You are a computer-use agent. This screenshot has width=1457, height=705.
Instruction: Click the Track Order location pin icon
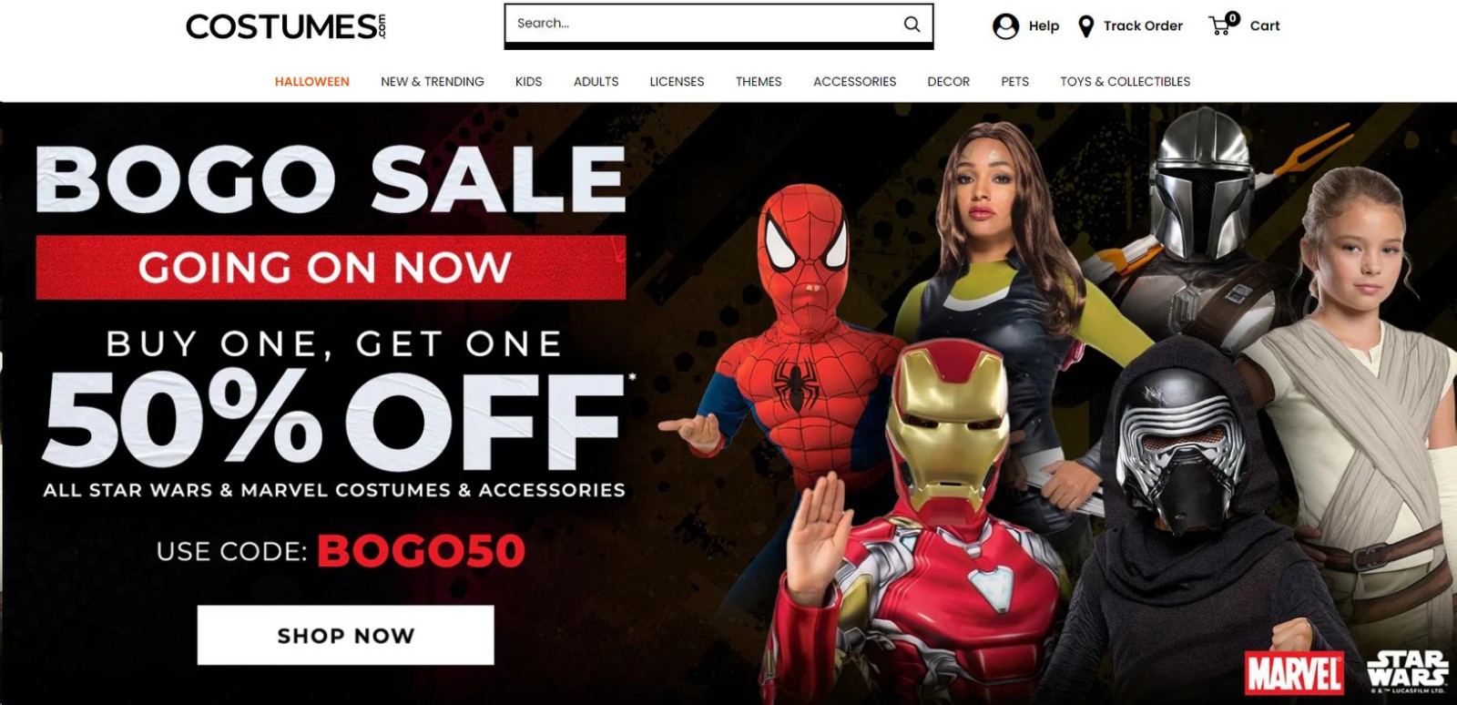[x=1085, y=26]
